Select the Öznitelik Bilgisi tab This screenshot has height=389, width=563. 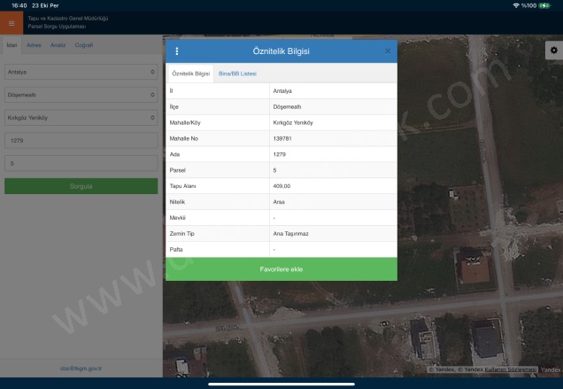[189, 74]
